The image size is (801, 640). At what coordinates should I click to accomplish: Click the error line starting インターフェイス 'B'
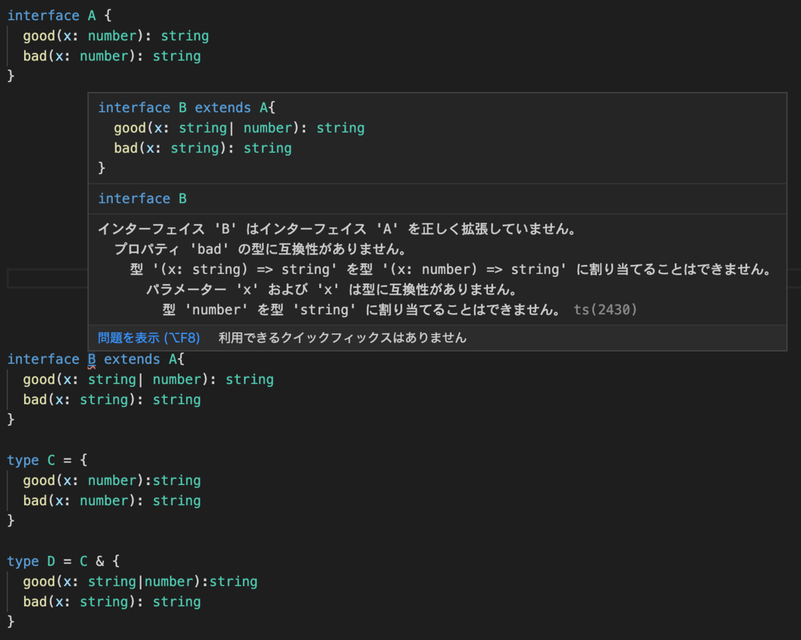[x=337, y=229]
